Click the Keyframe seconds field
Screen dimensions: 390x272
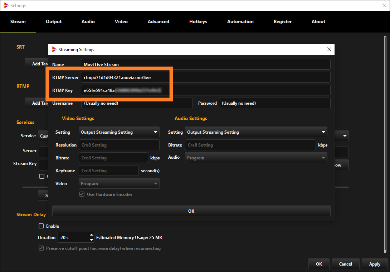coord(108,170)
